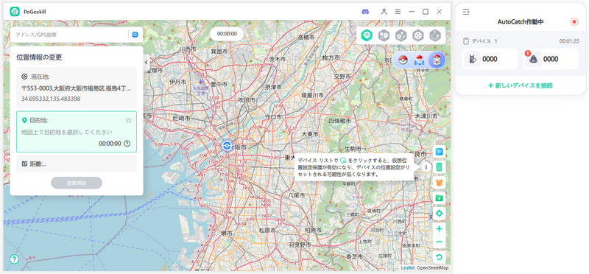Favorite the destination with star icon
The width and height of the screenshot is (589, 274).
pyautogui.click(x=128, y=121)
